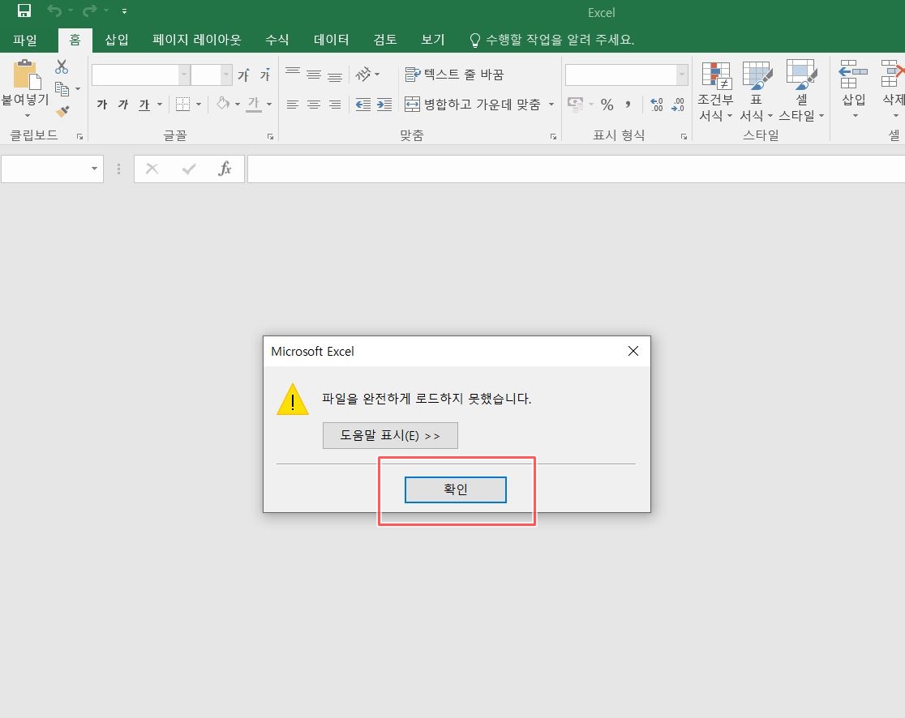Click the Increase Font Size icon

(244, 75)
